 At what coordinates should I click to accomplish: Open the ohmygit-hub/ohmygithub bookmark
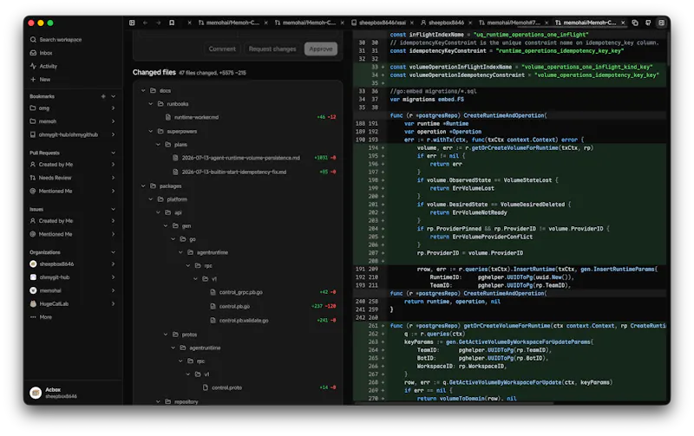(69, 134)
